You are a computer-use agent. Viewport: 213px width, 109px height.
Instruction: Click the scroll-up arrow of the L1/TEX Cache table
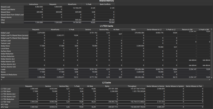[212, 29]
